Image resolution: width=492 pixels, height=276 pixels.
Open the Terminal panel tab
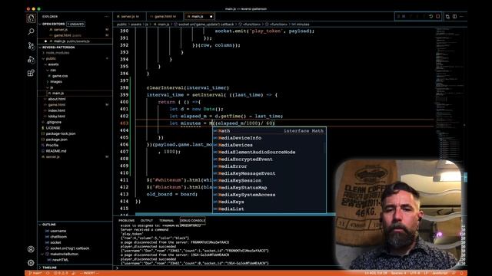click(x=166, y=221)
